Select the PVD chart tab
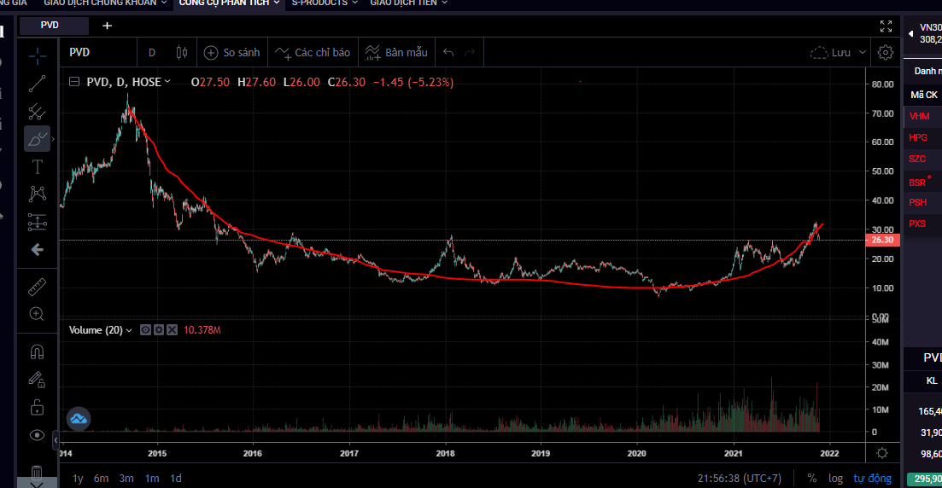The image size is (942, 488). click(54, 26)
